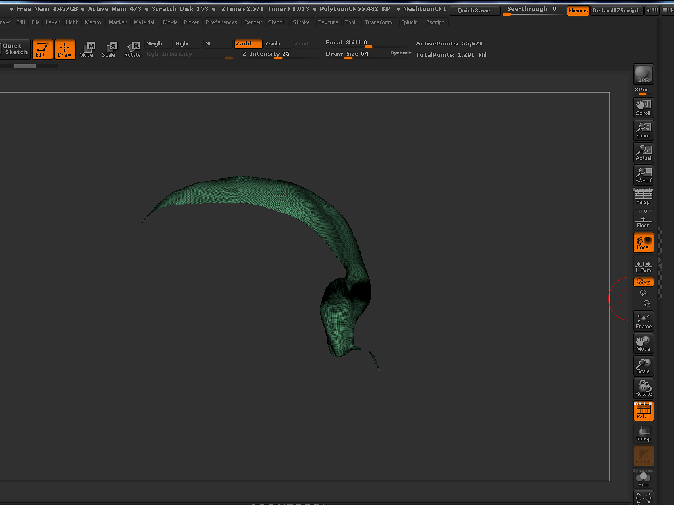The height and width of the screenshot is (505, 674).
Task: Select Move navigation icon in right shelf
Action: 643,343
